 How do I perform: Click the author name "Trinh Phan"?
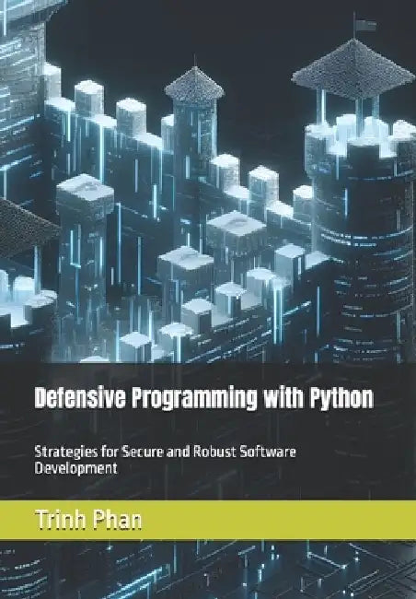point(88,520)
